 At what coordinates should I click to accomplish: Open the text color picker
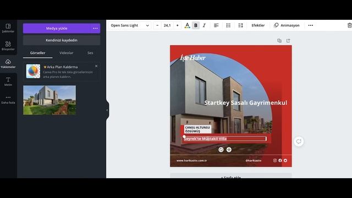tap(187, 25)
